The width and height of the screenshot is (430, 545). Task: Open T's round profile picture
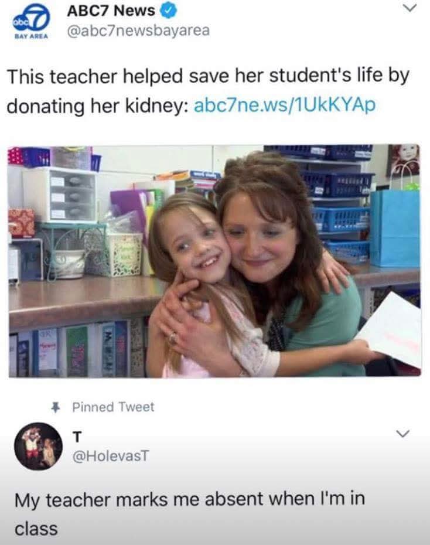(x=38, y=446)
